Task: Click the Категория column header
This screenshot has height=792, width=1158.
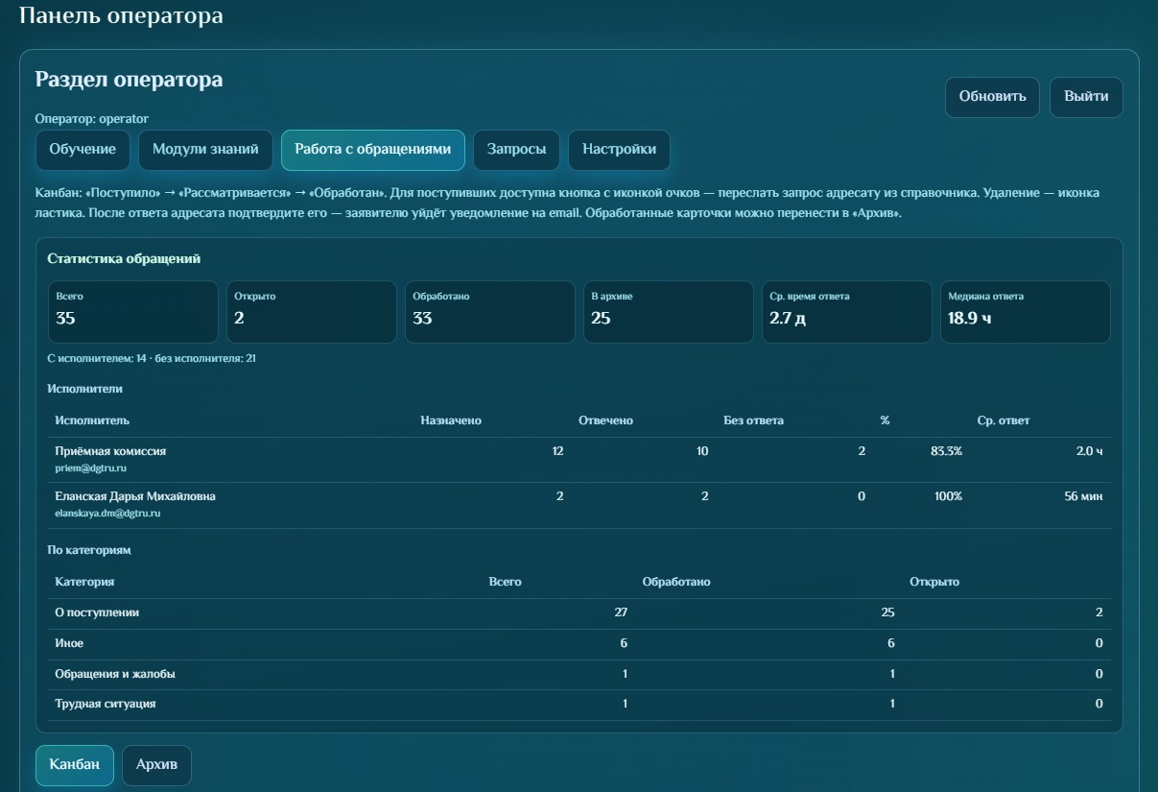Action: click(84, 582)
